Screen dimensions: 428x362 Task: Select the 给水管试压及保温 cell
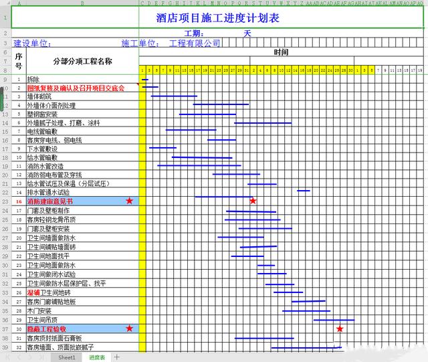tap(83, 183)
